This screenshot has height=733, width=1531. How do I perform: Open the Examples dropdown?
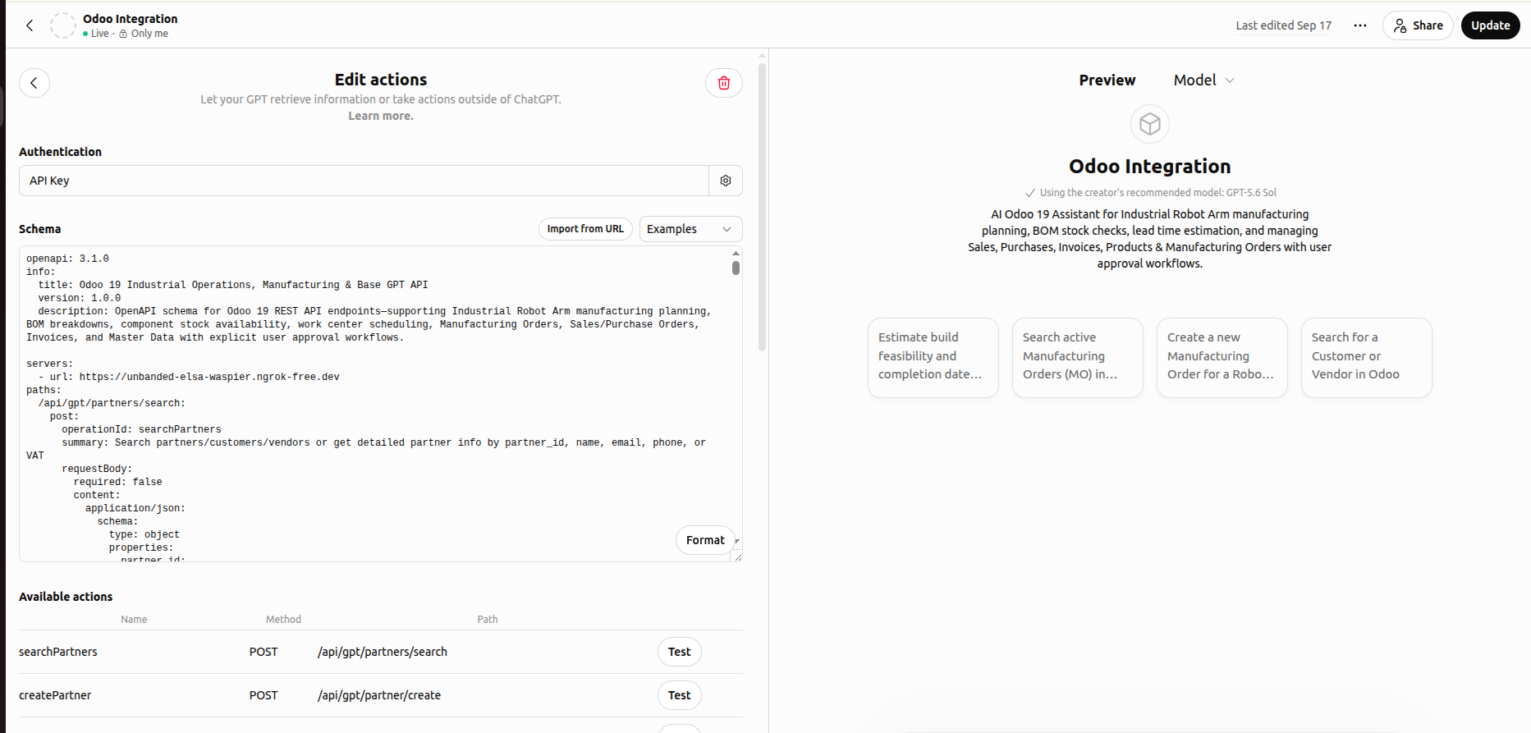tap(690, 229)
